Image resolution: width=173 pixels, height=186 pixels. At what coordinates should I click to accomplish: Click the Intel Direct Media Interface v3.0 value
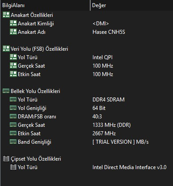129,167
